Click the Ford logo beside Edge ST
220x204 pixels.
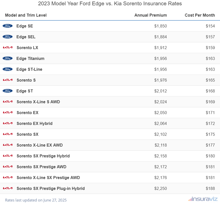click(x=8, y=91)
